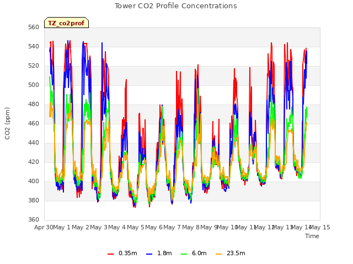Click the 23.5m legend label
353x264 pixels.
coord(236,253)
